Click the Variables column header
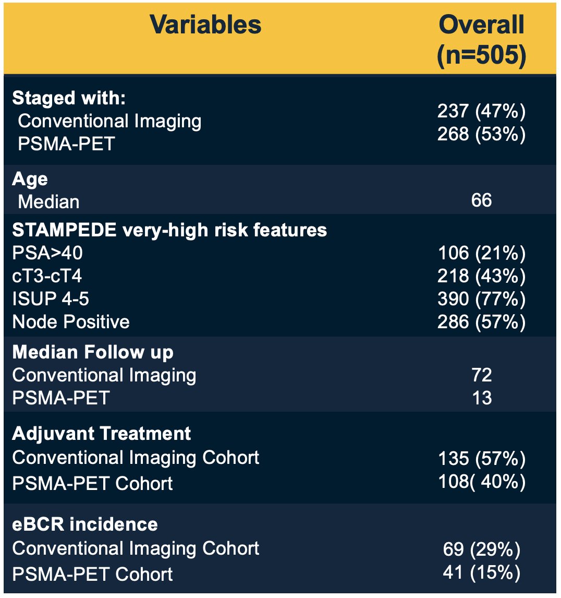 (205, 25)
